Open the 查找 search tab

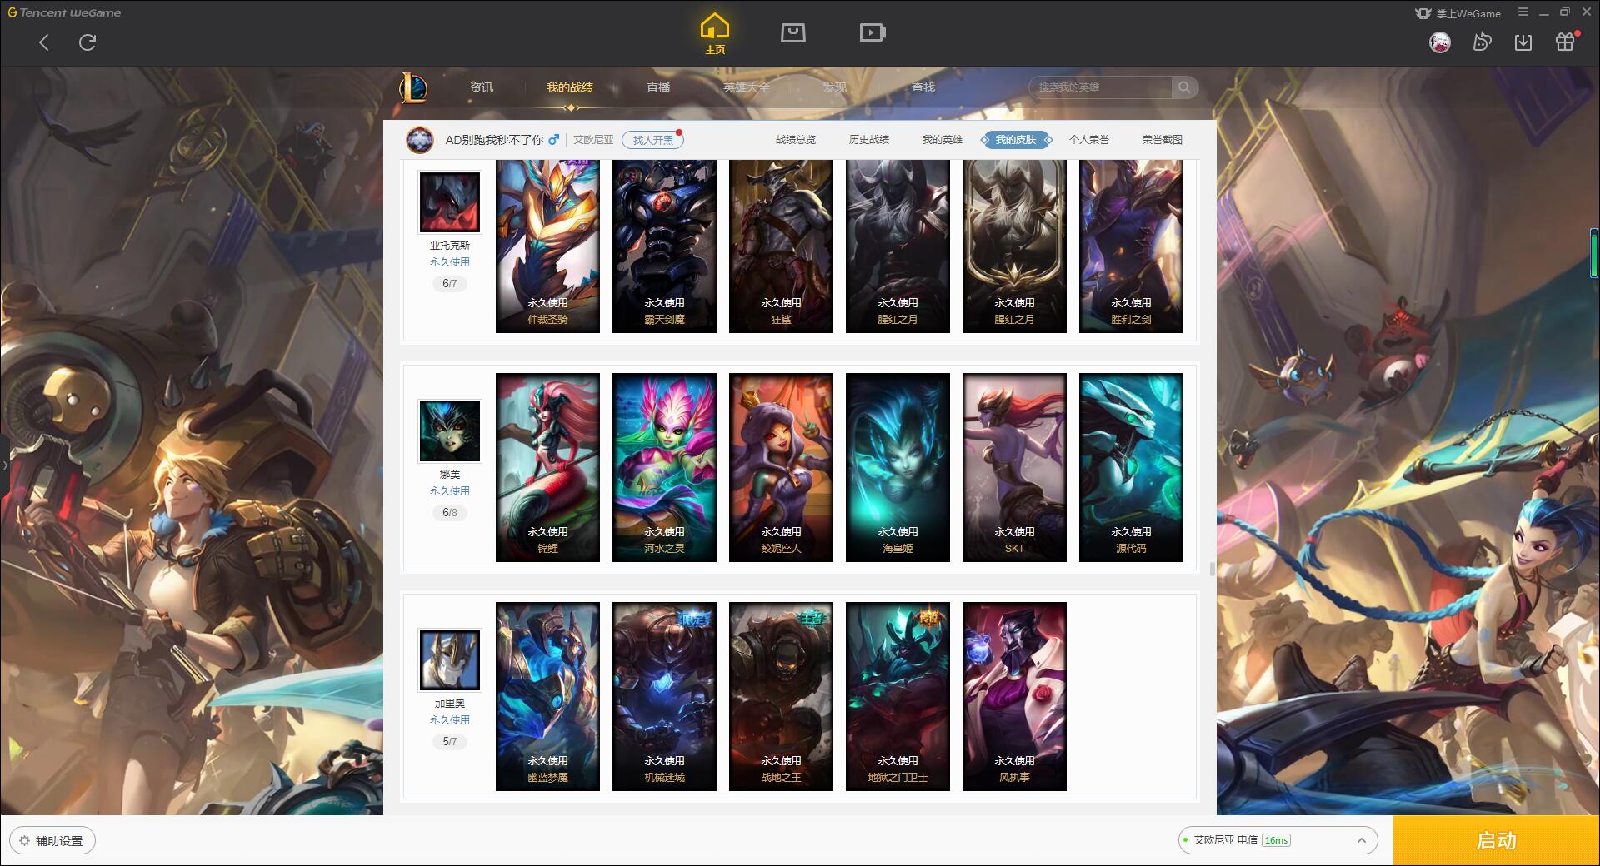click(922, 87)
